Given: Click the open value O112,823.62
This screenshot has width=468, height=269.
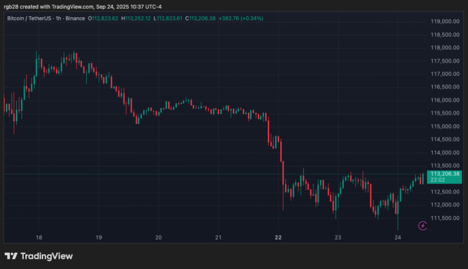Looking at the screenshot, I should [103, 19].
